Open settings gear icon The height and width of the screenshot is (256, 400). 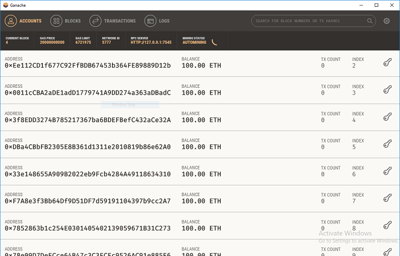coord(386,21)
